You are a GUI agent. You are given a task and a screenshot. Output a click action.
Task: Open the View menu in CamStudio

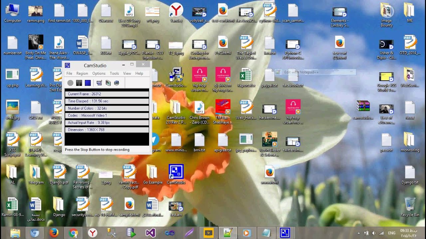(x=127, y=73)
